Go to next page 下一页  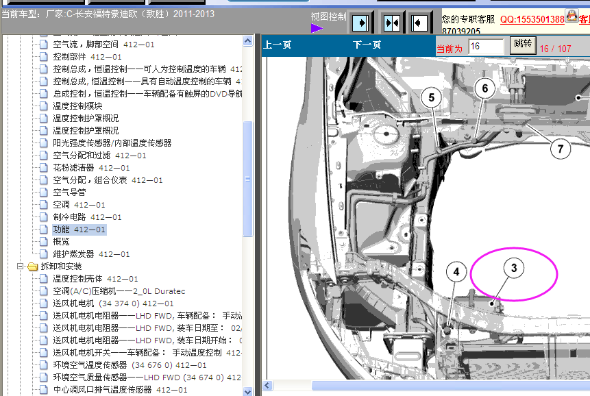point(367,45)
